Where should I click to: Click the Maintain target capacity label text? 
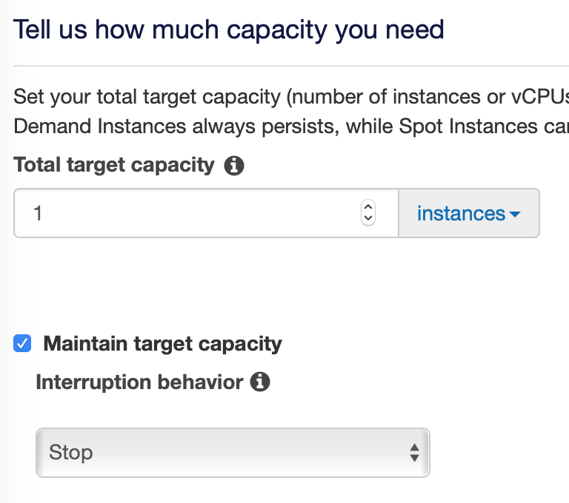pyautogui.click(x=162, y=343)
